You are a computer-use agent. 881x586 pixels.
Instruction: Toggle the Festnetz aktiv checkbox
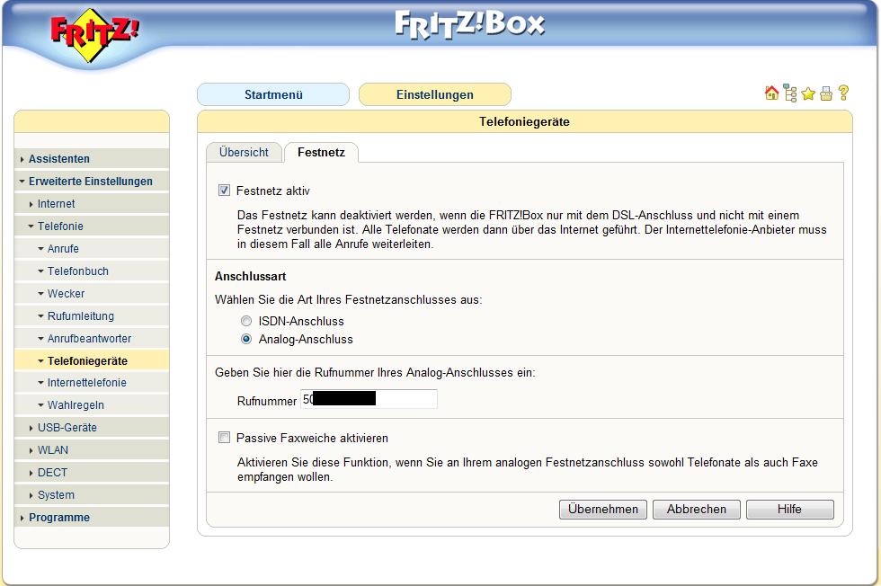[224, 191]
